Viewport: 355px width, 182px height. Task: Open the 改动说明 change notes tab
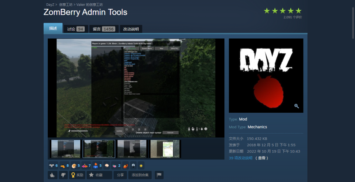(131, 29)
